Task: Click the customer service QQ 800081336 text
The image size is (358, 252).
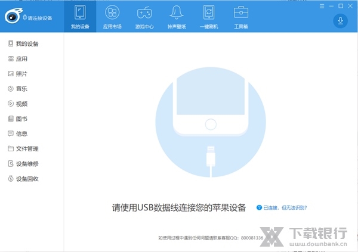Action: (211, 238)
